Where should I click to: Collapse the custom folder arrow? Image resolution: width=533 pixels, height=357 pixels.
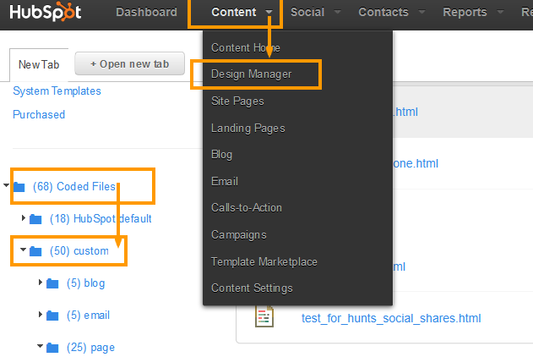point(23,250)
